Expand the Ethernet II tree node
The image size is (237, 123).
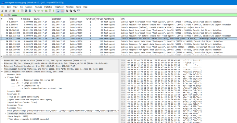coord(2,63)
